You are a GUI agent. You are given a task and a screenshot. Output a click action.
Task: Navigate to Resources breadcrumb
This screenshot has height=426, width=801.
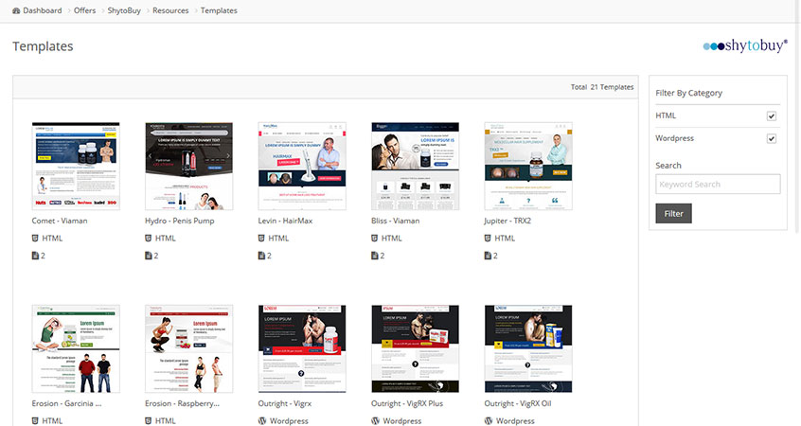coord(170,10)
